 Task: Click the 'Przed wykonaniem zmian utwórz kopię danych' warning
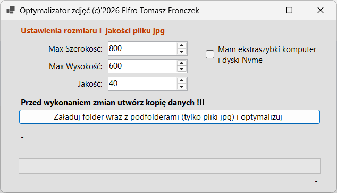tap(113, 103)
